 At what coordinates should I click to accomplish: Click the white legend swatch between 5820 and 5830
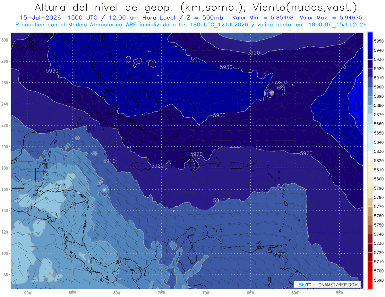click(x=370, y=156)
